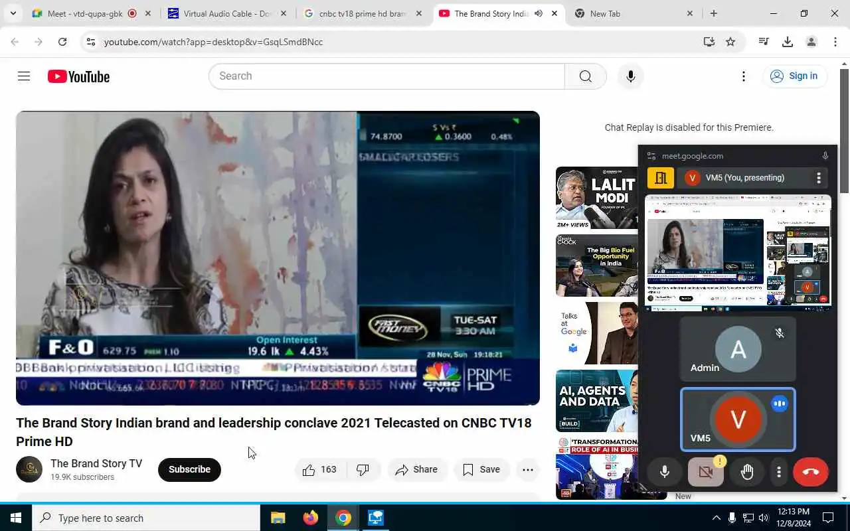Open the volume icon in system tray
This screenshot has width=850, height=531.
764,518
